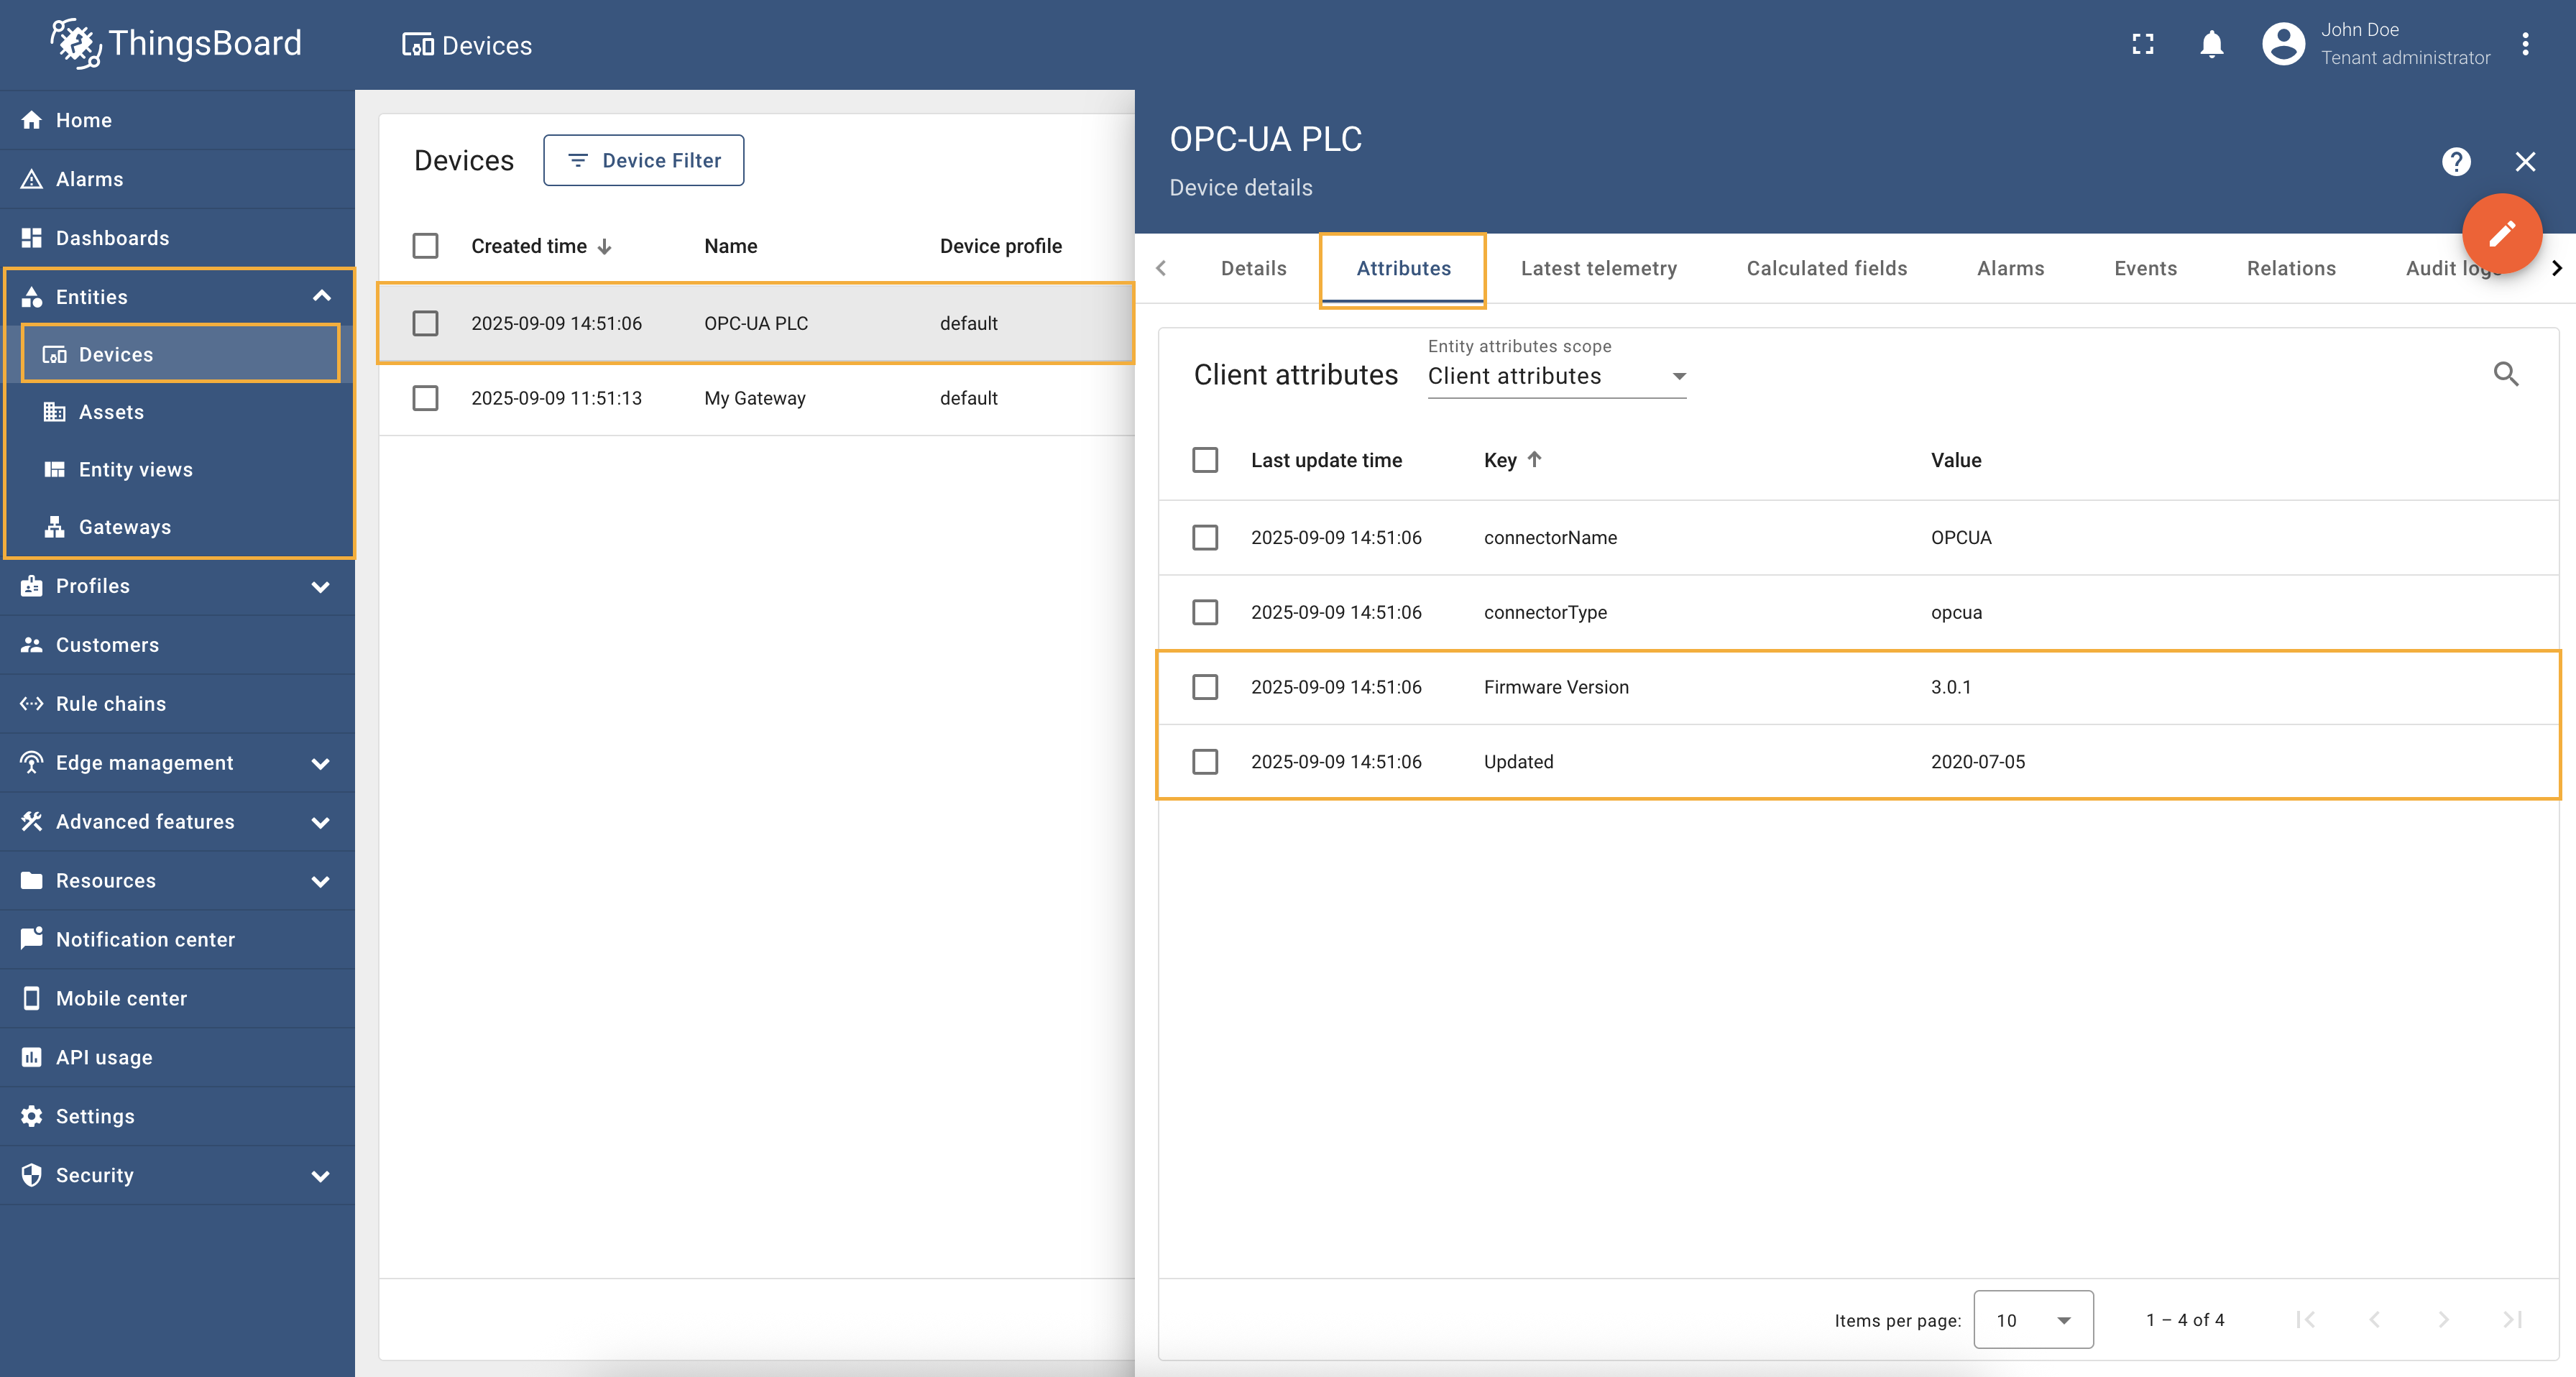The width and height of the screenshot is (2576, 1377).
Task: Search attributes with magnifier icon
Action: (x=2505, y=374)
